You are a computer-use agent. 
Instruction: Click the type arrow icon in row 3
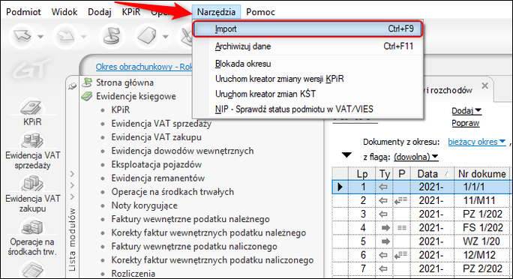(x=383, y=214)
